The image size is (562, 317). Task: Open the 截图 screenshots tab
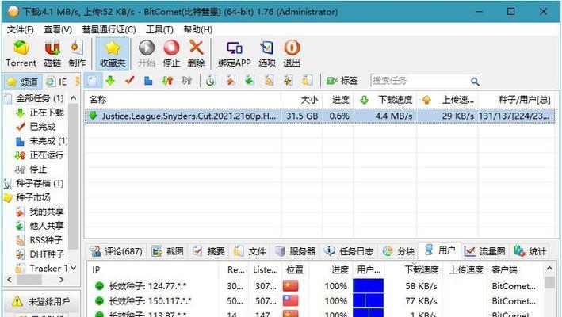click(168, 251)
